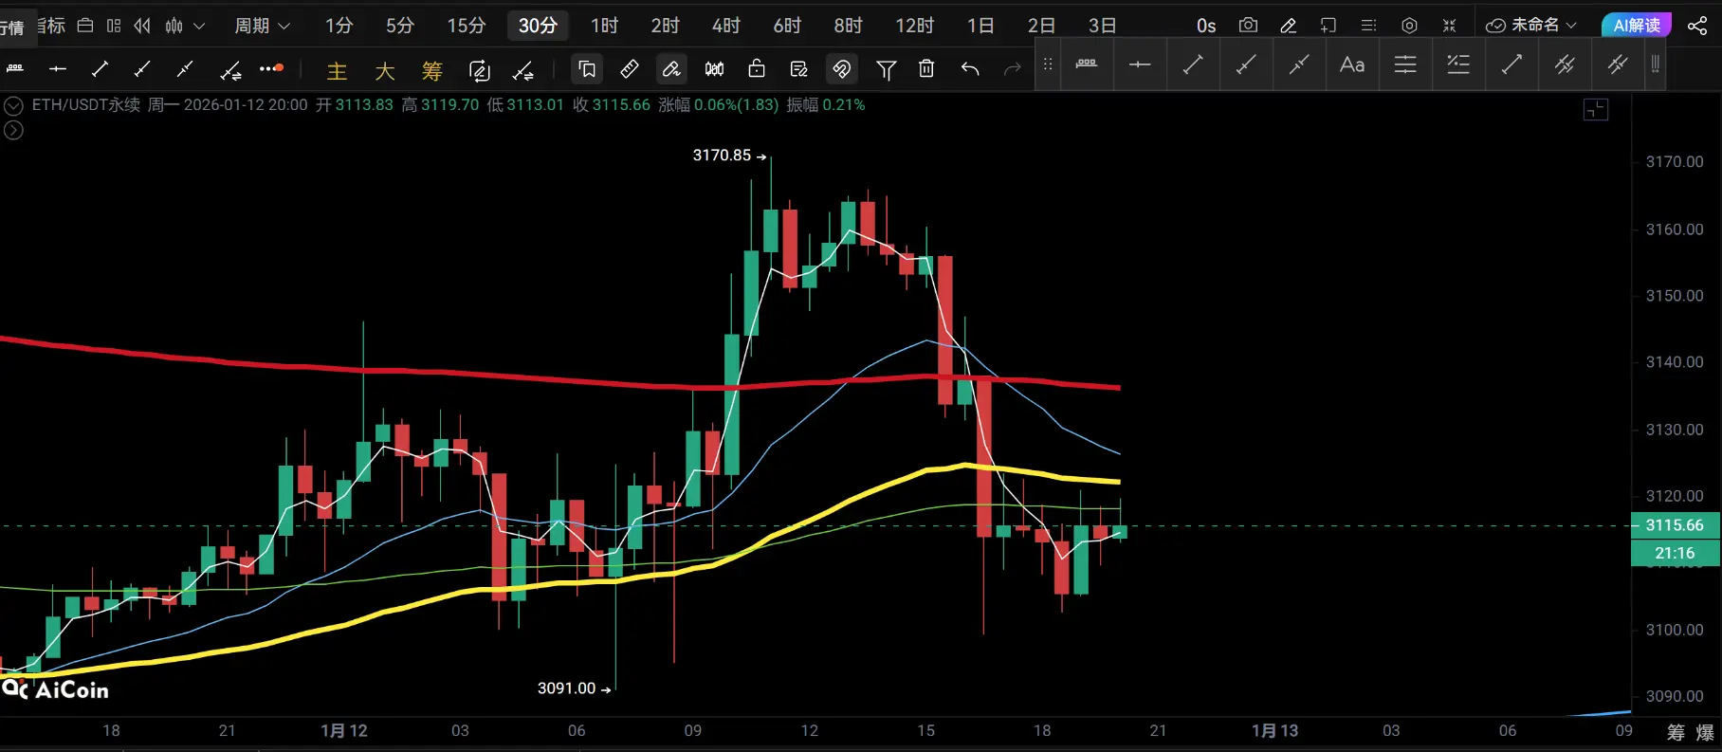Switch to the 15分 timeframe
The width and height of the screenshot is (1722, 752).
467,26
